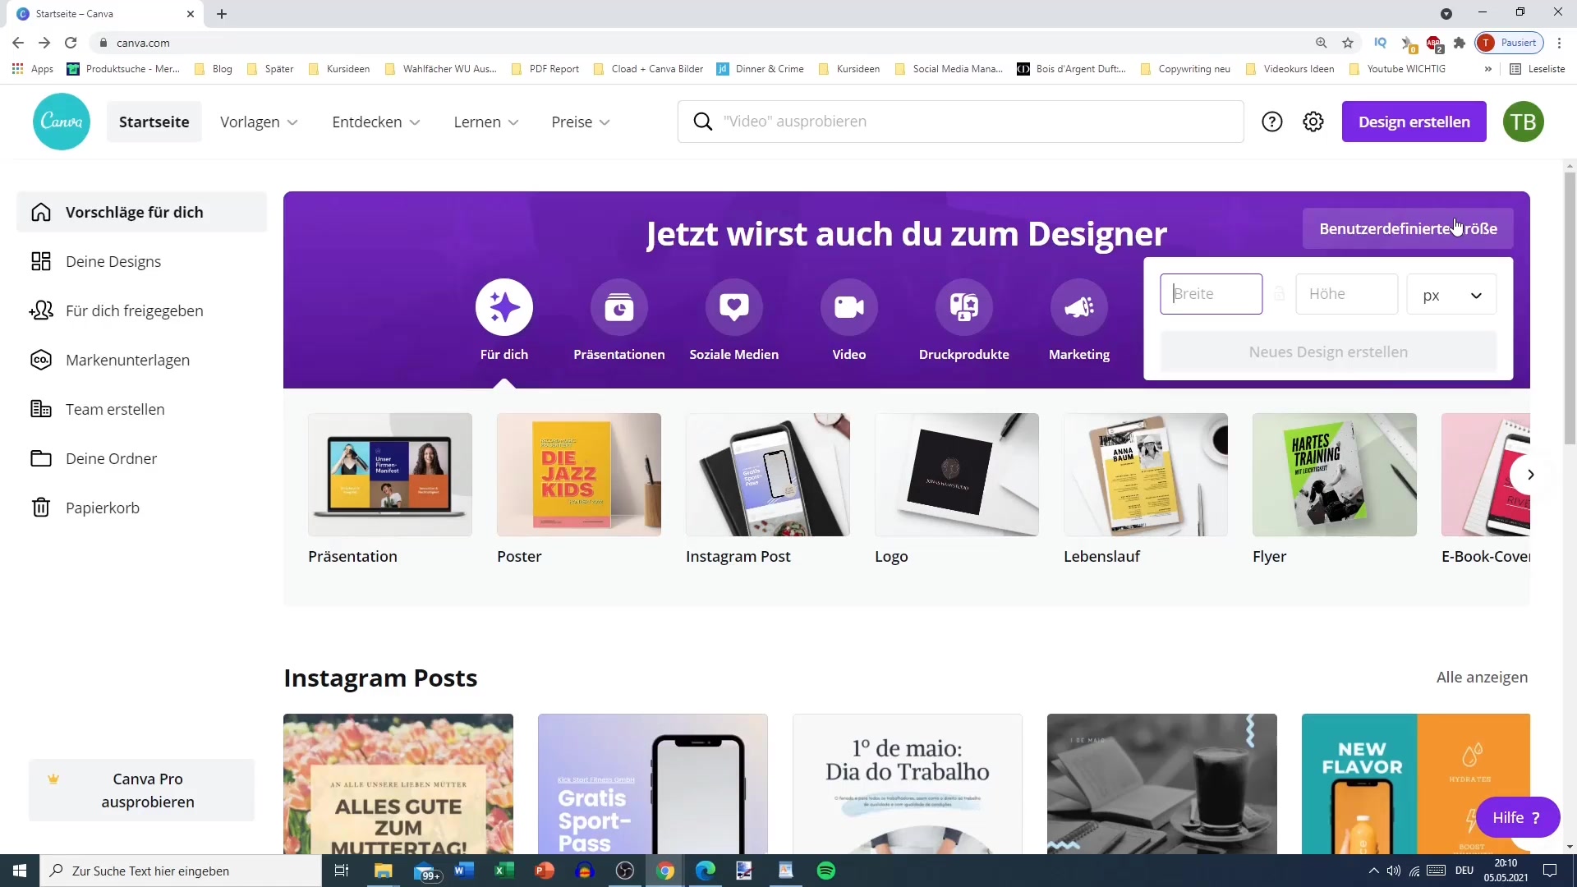This screenshot has width=1577, height=887.
Task: Click the Breite input field
Action: click(x=1211, y=294)
